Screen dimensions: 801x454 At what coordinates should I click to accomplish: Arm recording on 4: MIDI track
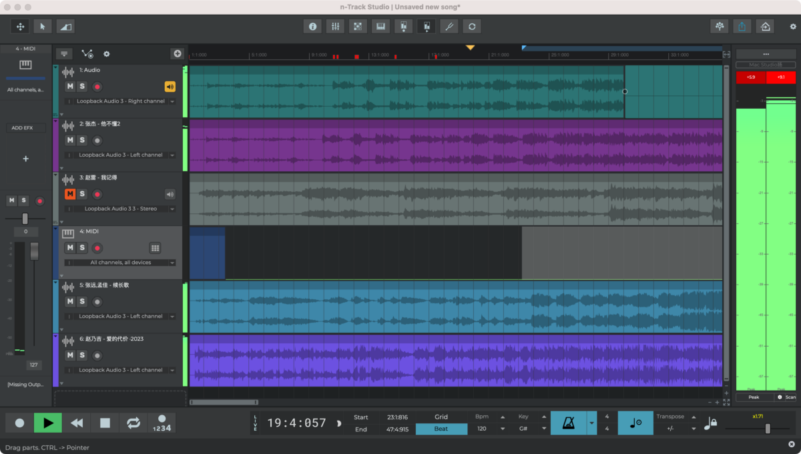(97, 248)
